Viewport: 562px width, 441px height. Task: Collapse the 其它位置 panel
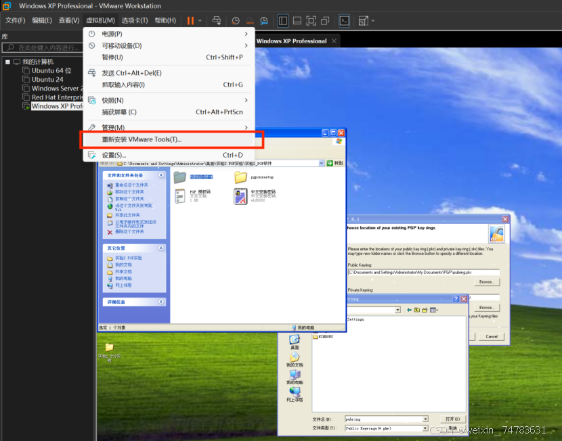coord(161,248)
